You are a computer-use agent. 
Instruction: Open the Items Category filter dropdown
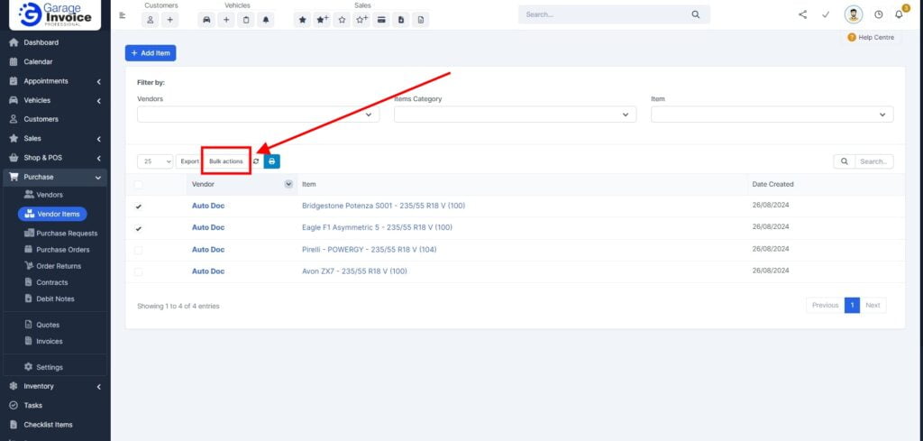[515, 115]
